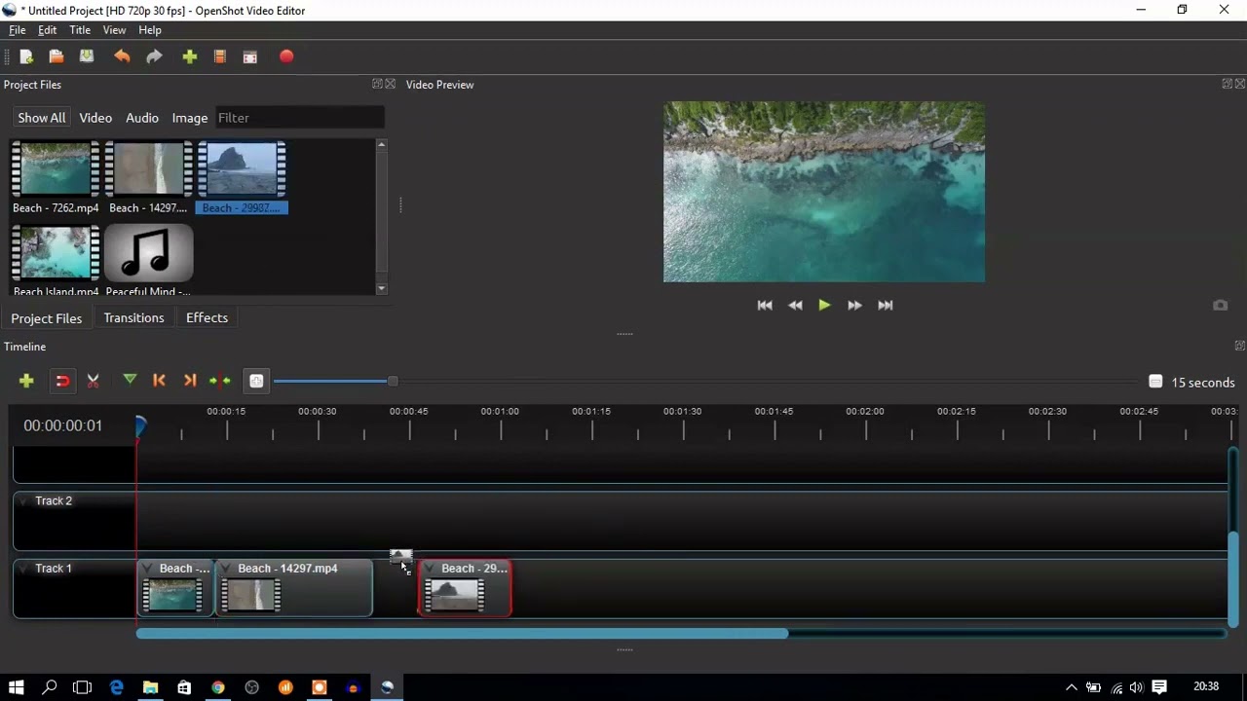The height and width of the screenshot is (701, 1247).
Task: Open the Track 2 dropdown menu arrow
Action: click(24, 500)
